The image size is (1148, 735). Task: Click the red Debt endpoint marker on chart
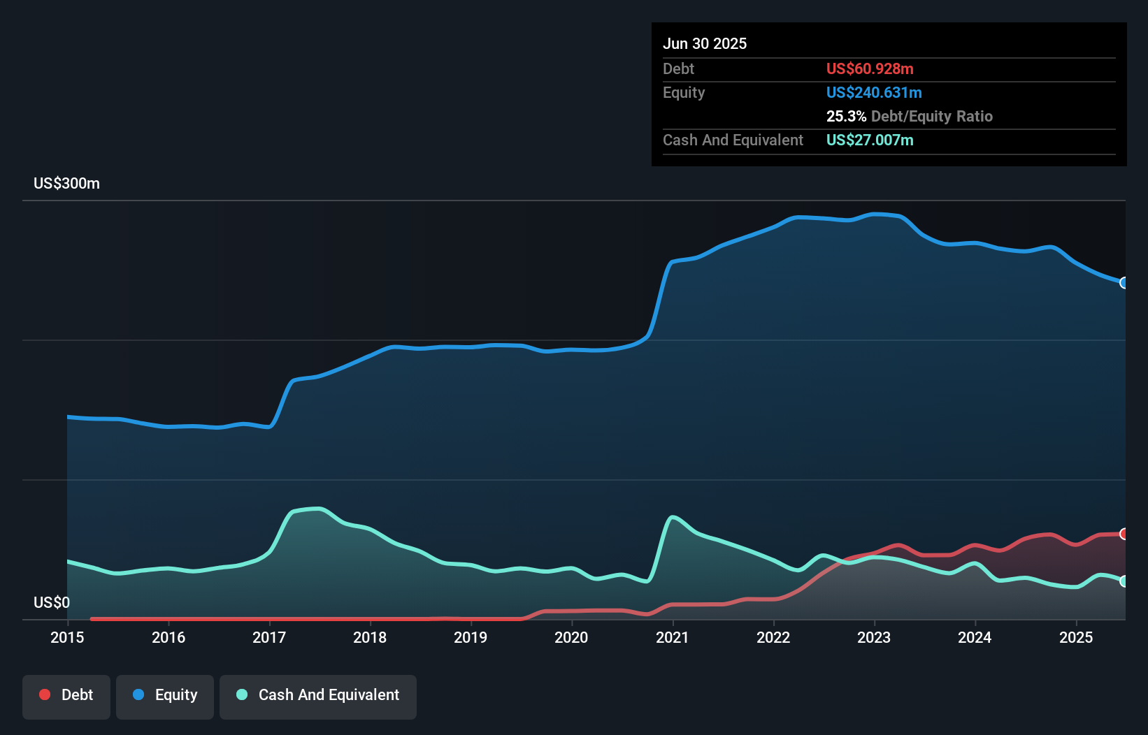pyautogui.click(x=1124, y=534)
